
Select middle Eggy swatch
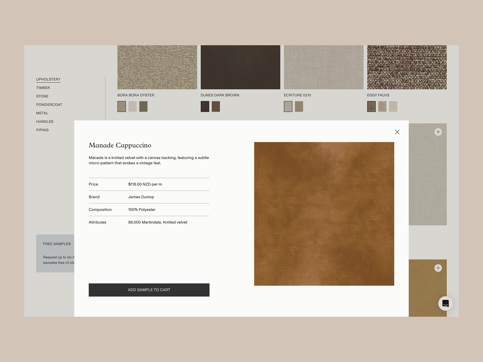pos(382,106)
